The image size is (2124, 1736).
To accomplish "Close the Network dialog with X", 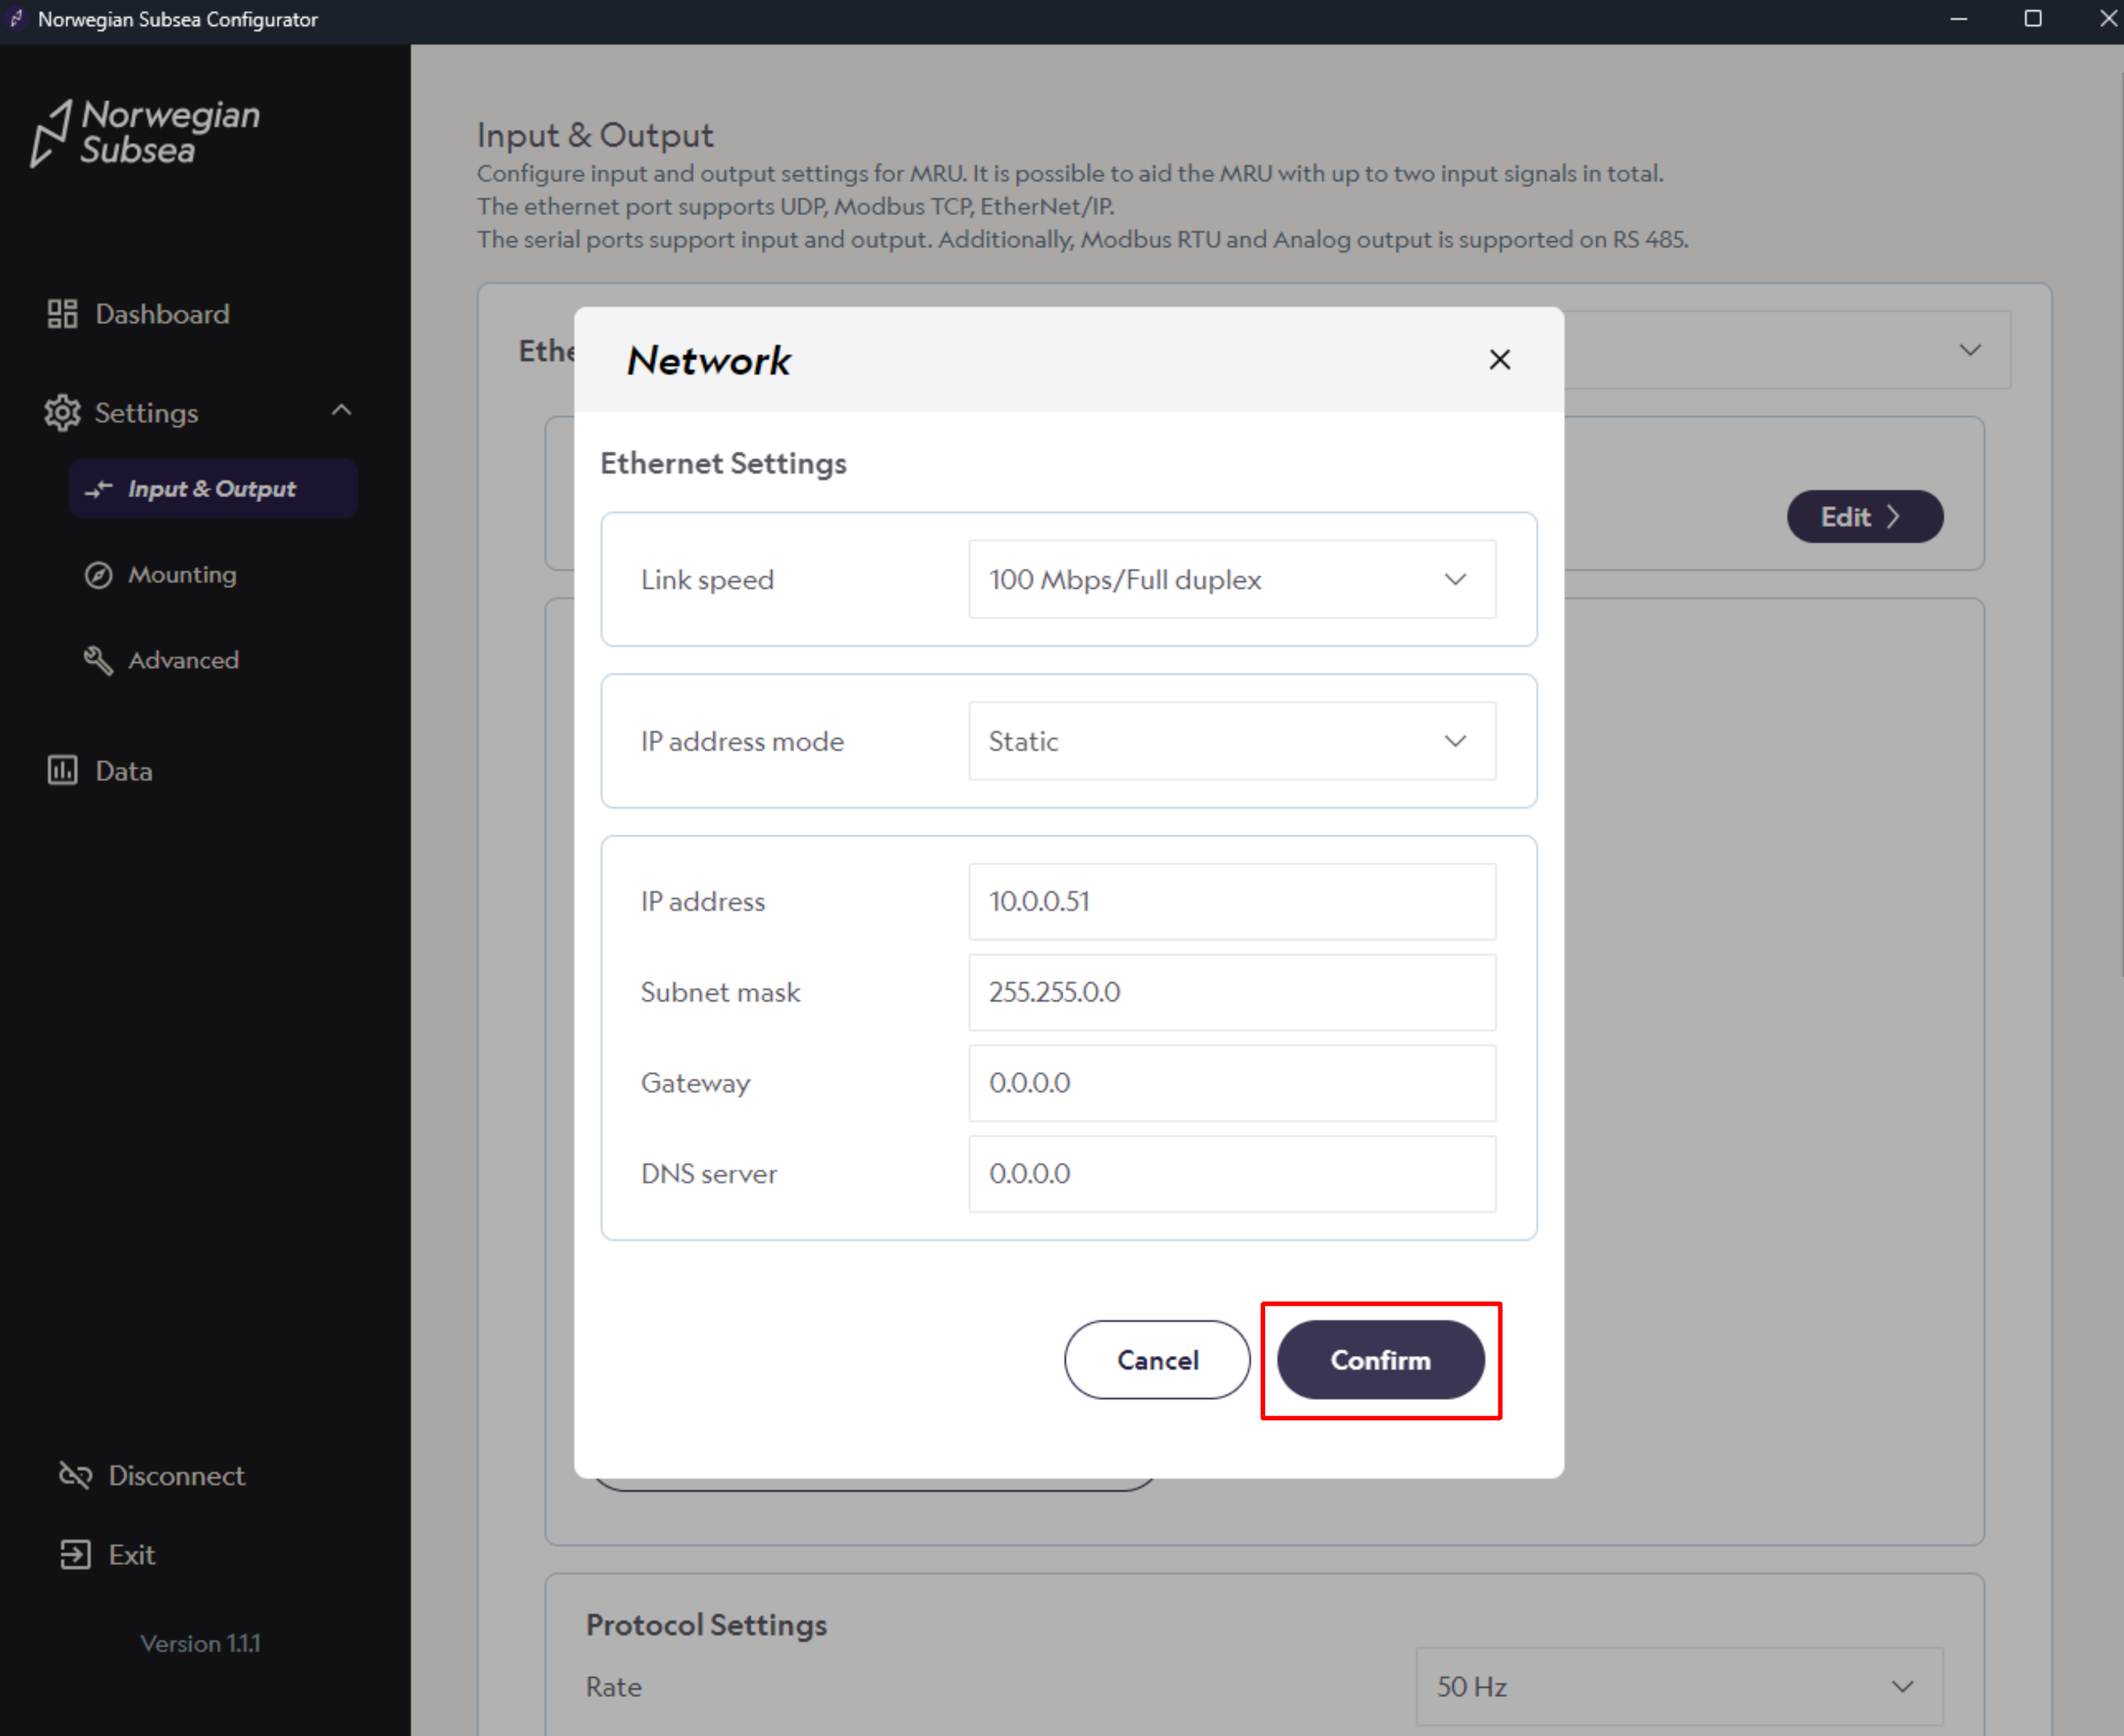I will pos(1499,360).
